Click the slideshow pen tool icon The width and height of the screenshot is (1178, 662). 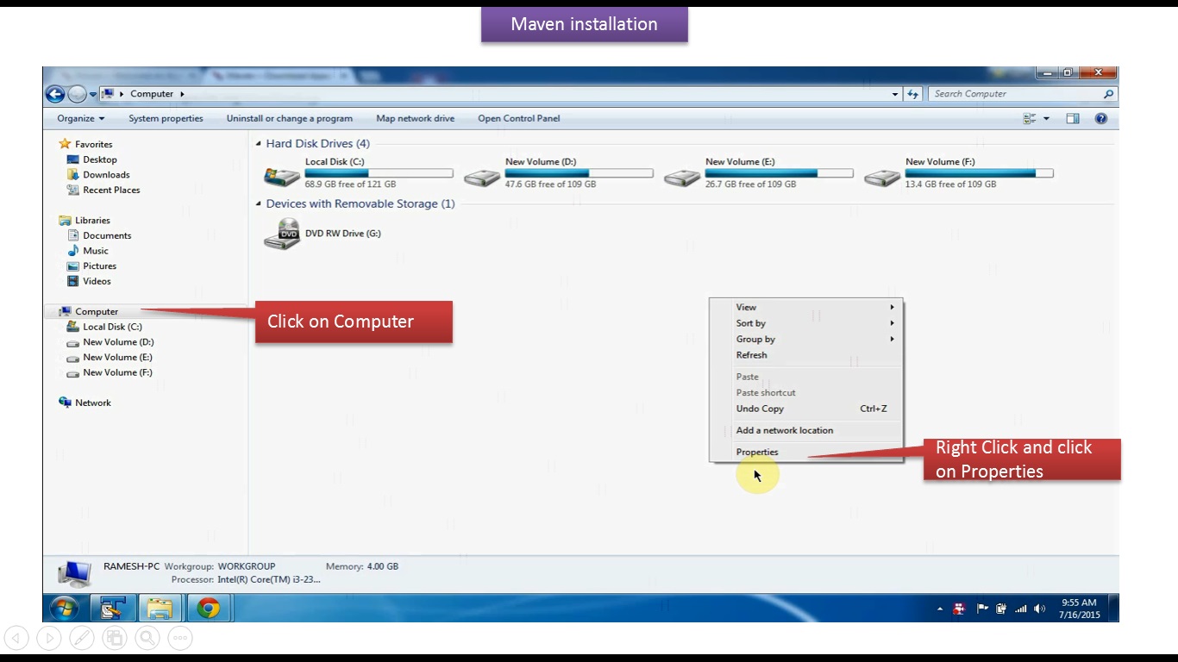[x=82, y=638]
